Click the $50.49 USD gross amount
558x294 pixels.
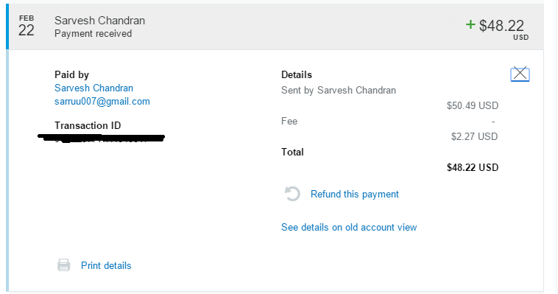point(473,105)
